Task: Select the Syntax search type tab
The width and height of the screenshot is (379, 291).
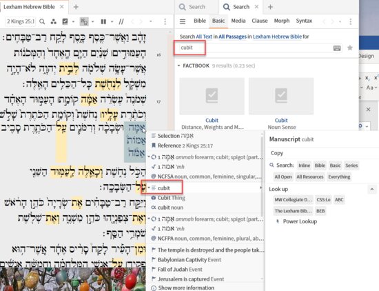Action: tap(304, 21)
